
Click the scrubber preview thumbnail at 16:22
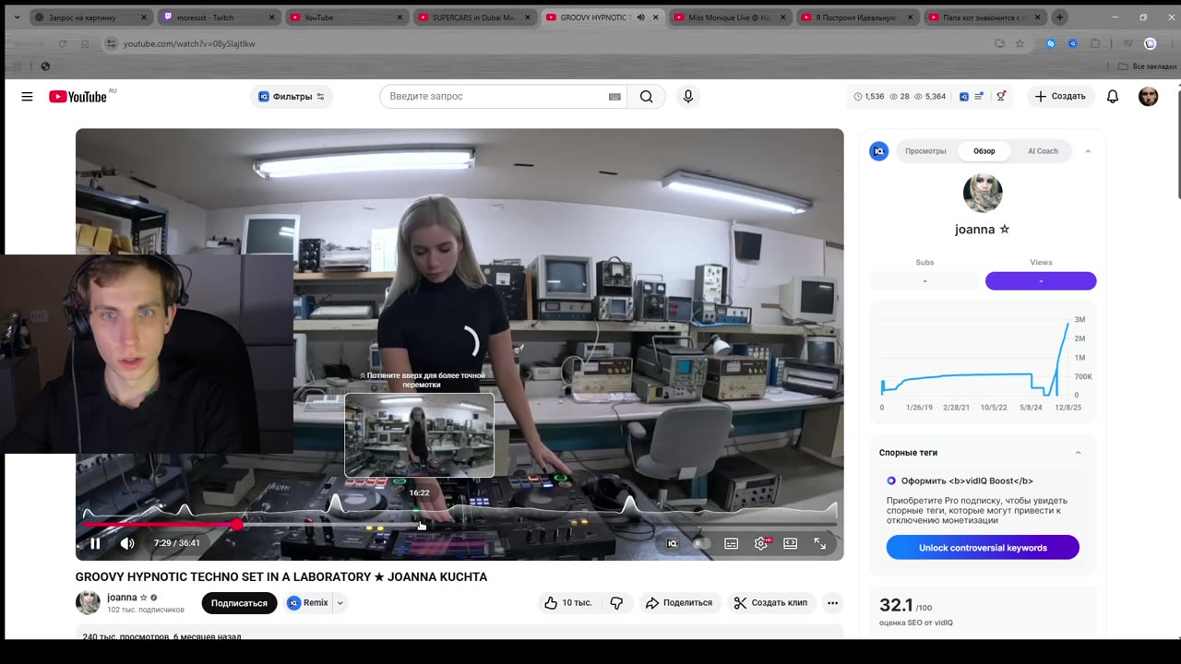coord(419,435)
